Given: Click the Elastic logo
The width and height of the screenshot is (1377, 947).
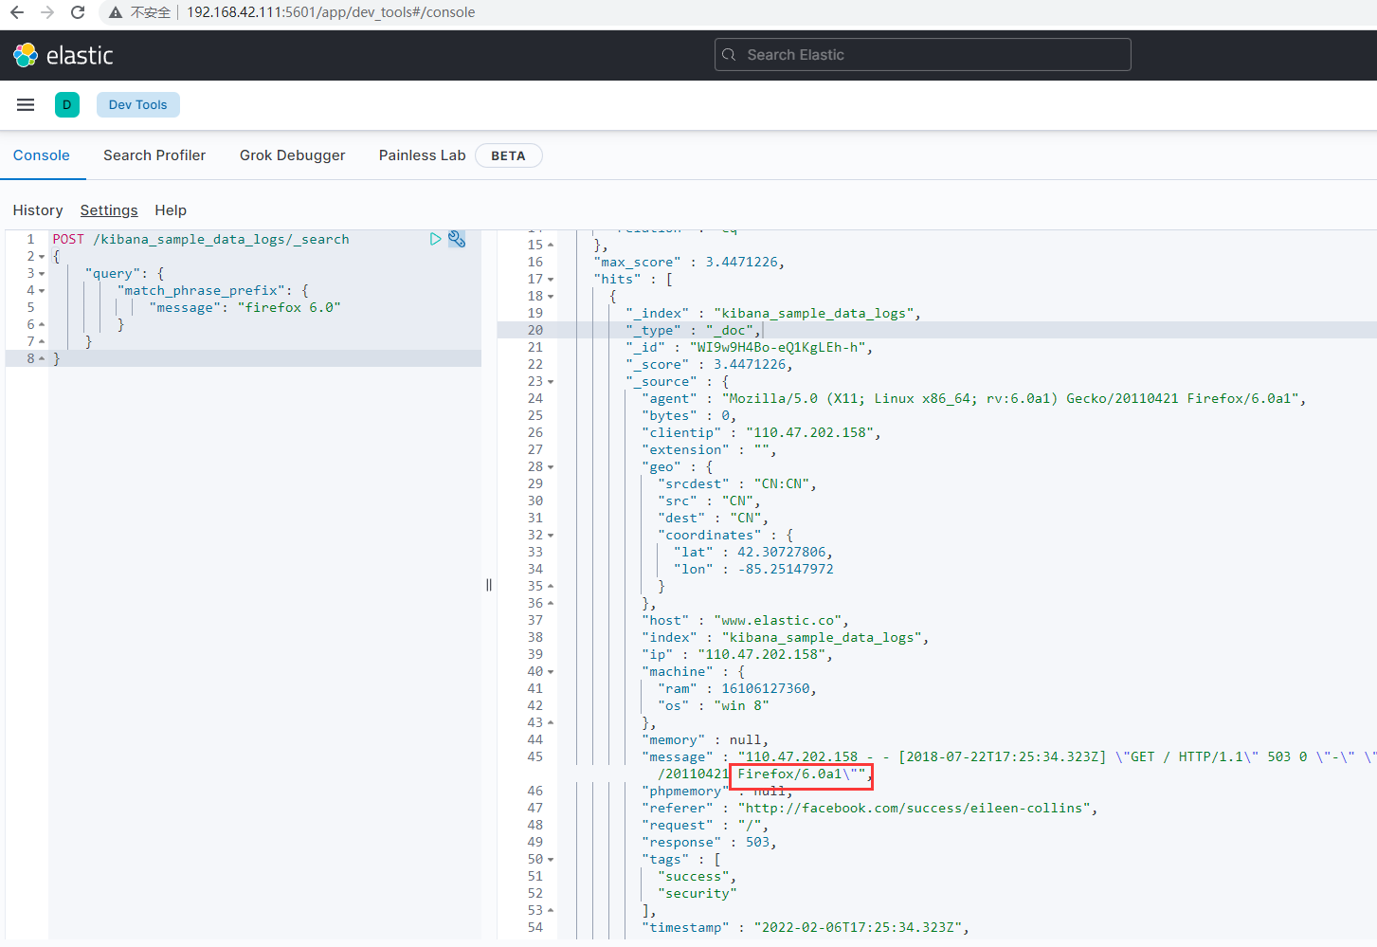Looking at the screenshot, I should pyautogui.click(x=63, y=55).
